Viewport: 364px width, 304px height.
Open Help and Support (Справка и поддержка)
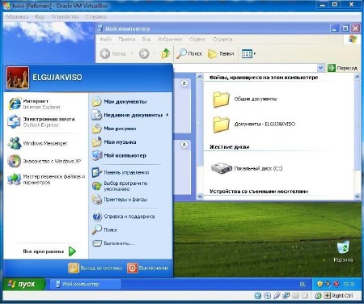[123, 217]
